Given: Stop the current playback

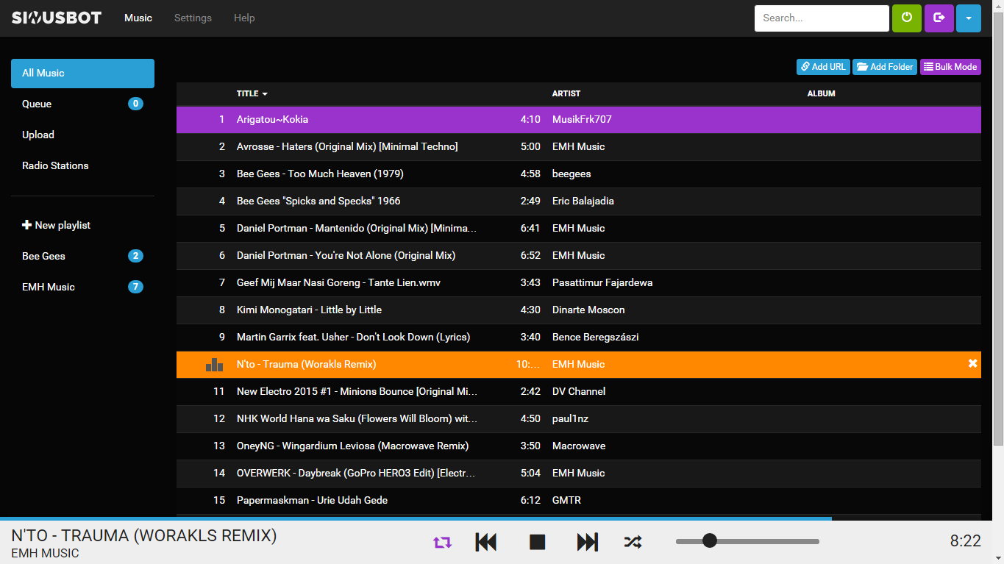Looking at the screenshot, I should [538, 543].
